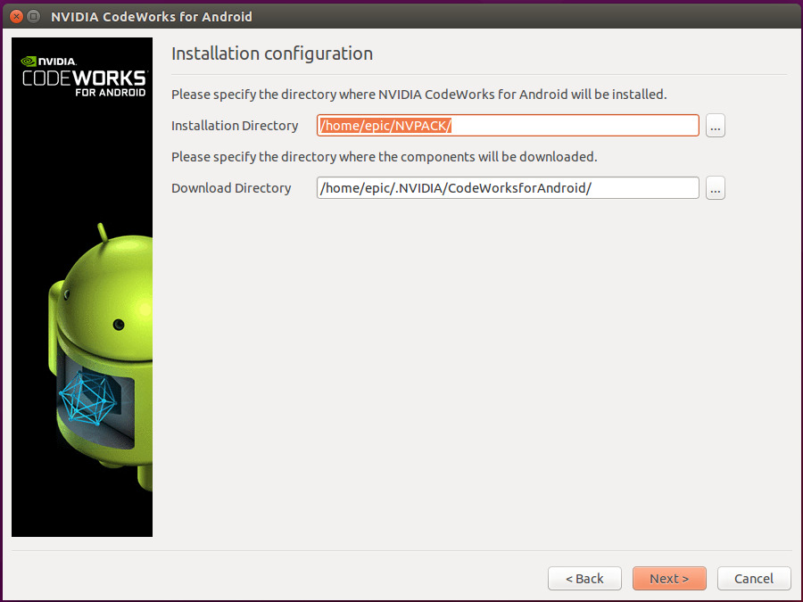Browse for the Installation Directory
Viewport: 803px width, 602px height.
click(x=715, y=126)
